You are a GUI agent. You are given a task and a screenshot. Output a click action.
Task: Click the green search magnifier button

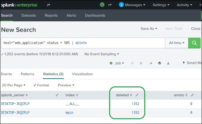194,43
